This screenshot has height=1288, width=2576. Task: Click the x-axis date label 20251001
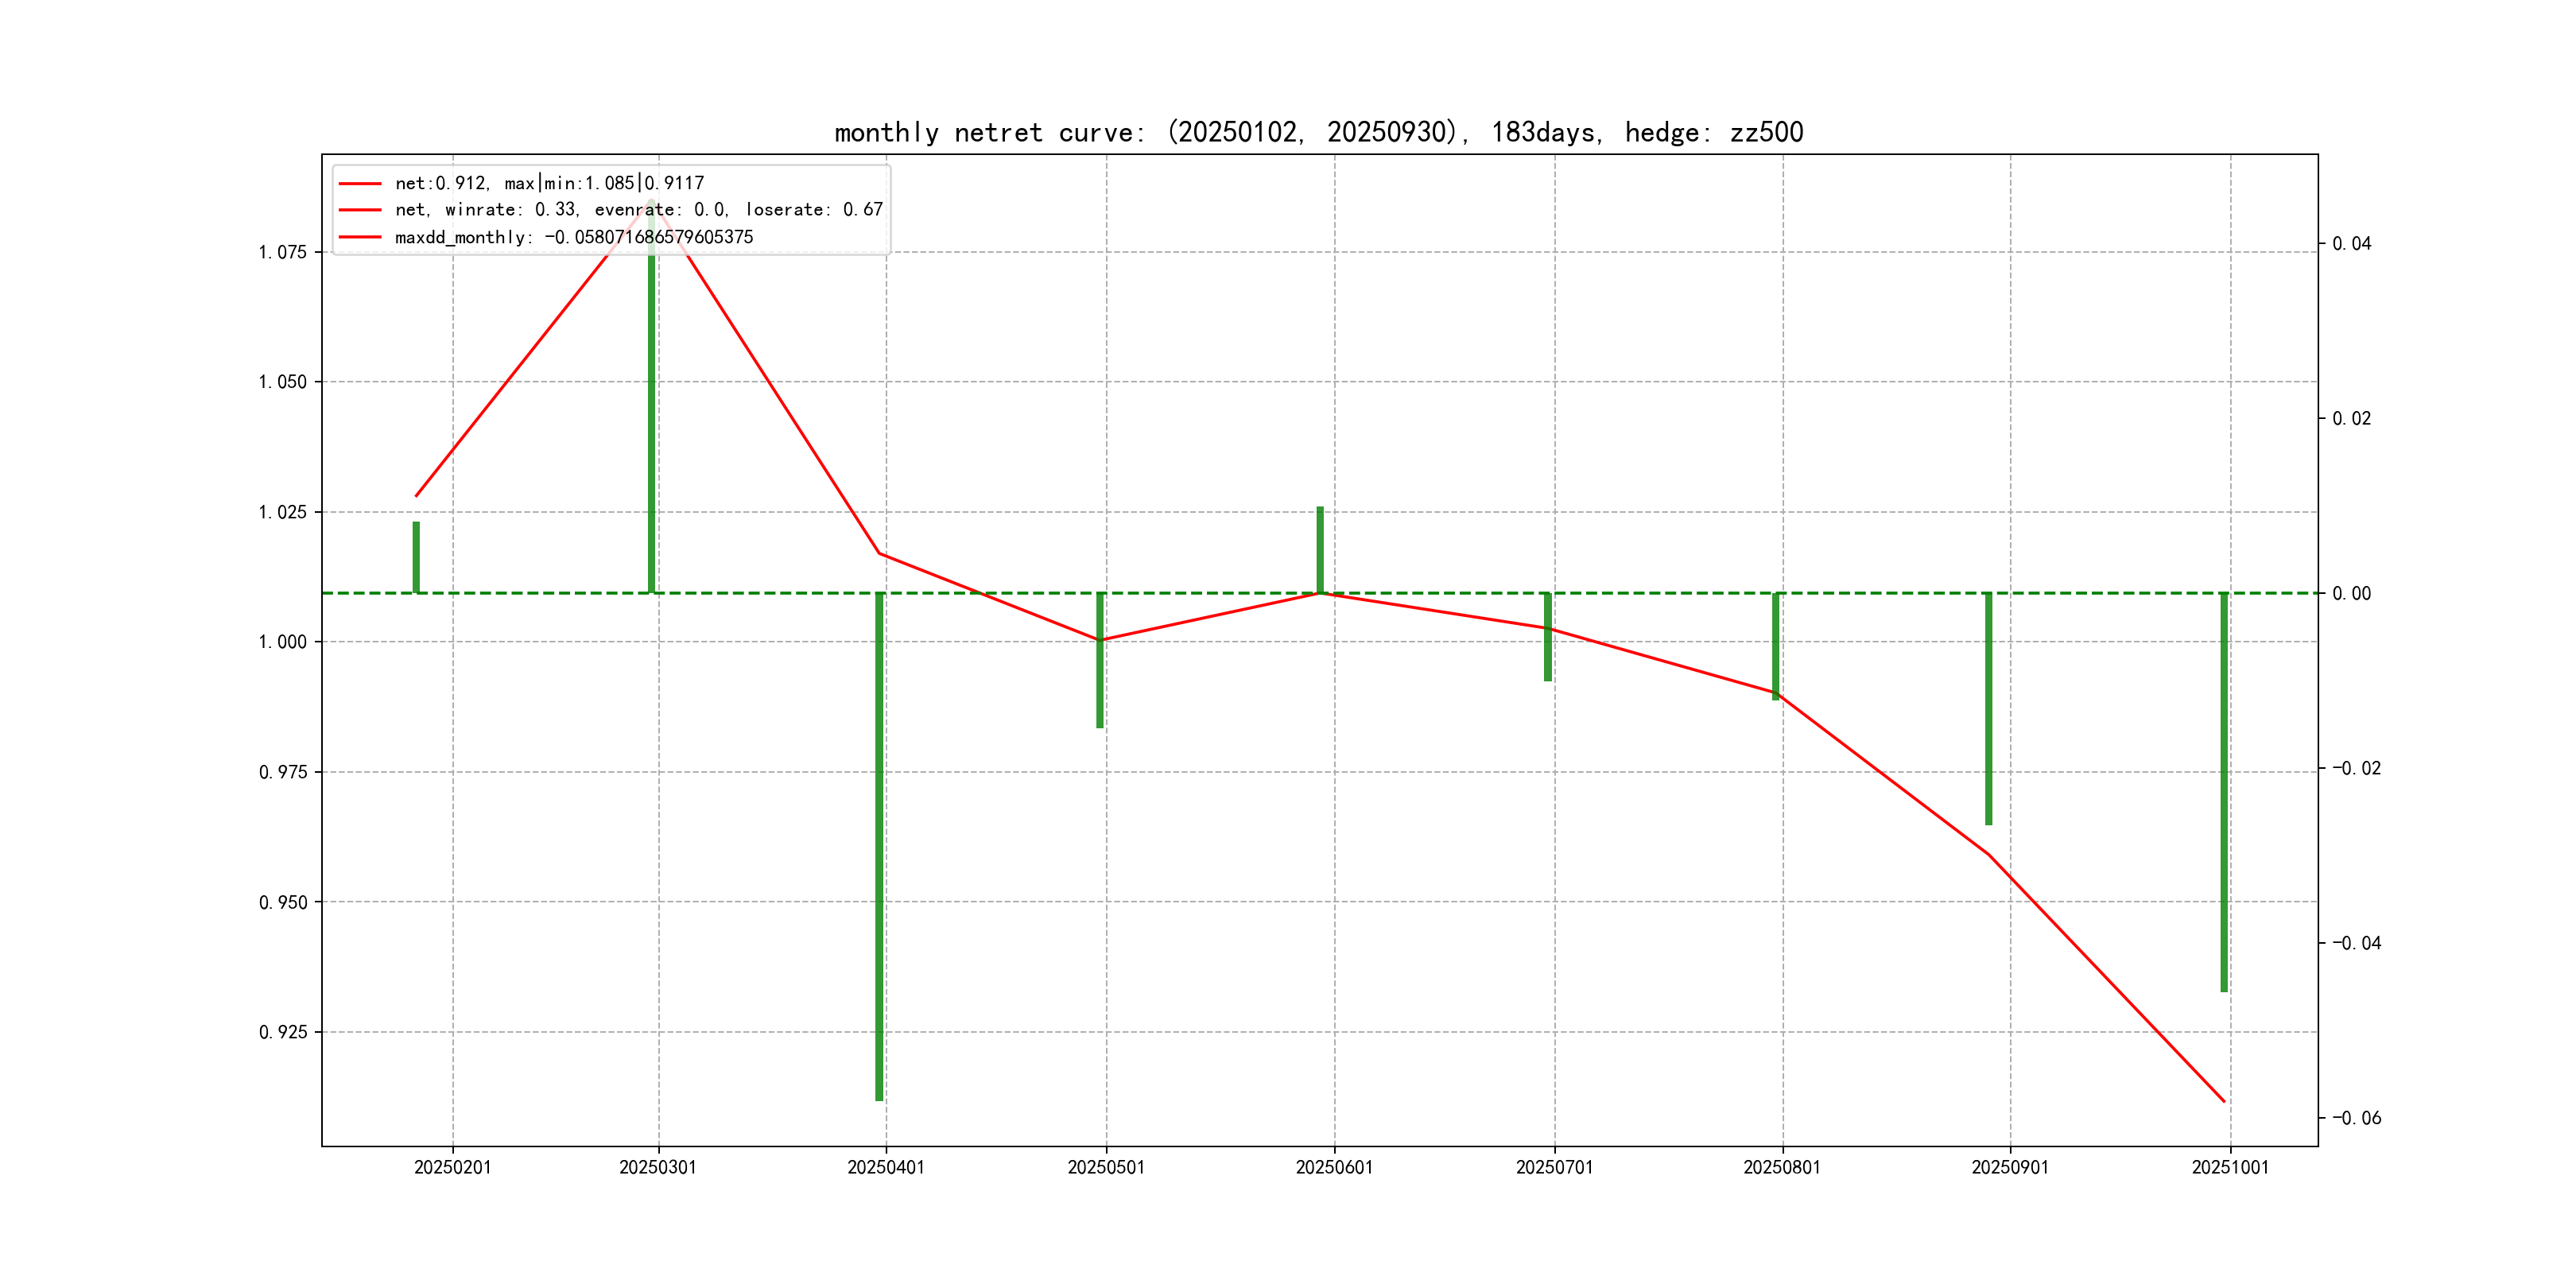pos(2230,1168)
